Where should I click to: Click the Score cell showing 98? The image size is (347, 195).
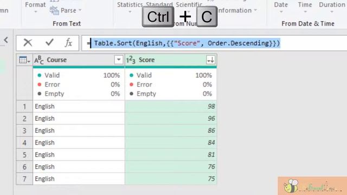click(x=171, y=107)
